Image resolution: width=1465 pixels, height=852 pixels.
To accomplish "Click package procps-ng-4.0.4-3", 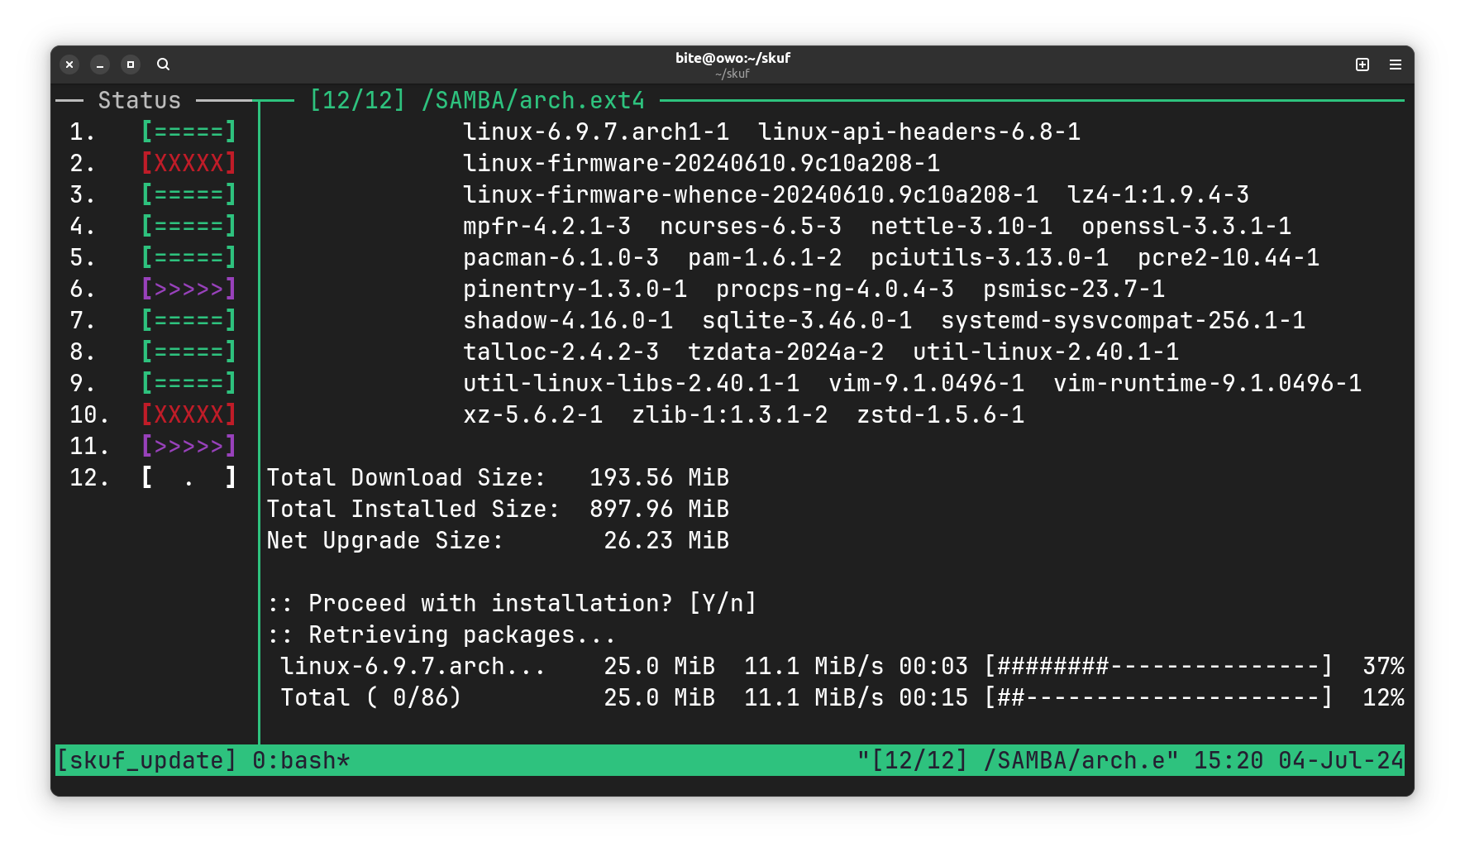I will [835, 289].
